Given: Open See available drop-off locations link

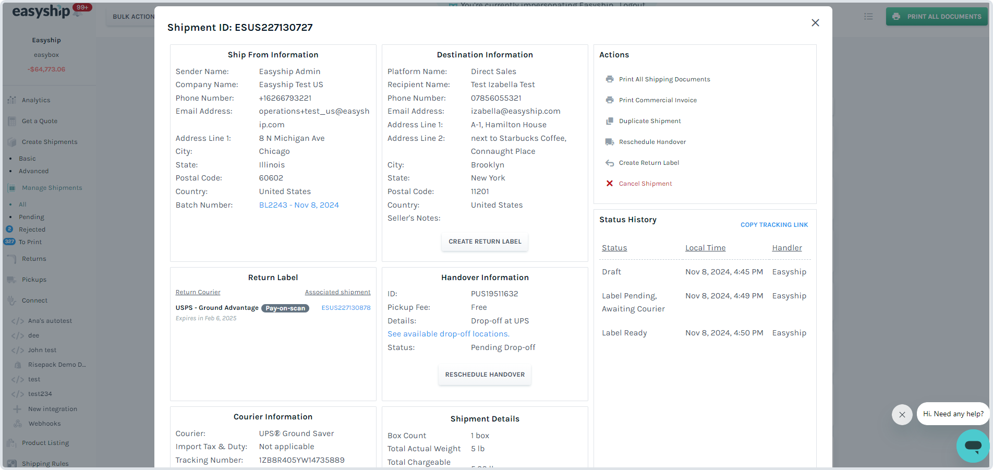Looking at the screenshot, I should point(449,334).
